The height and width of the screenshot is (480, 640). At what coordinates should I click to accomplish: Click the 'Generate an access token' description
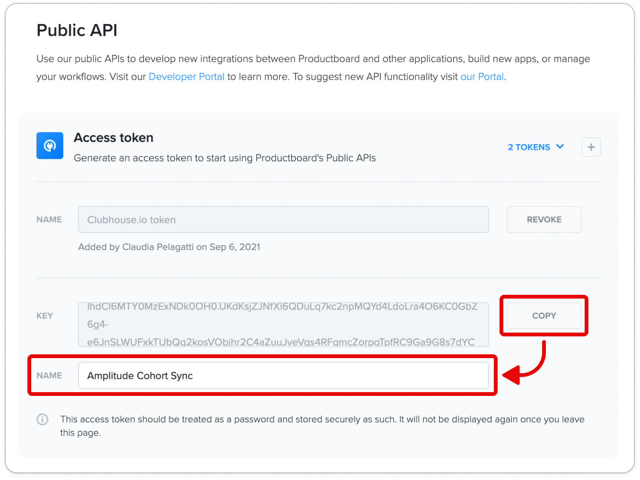pos(225,158)
